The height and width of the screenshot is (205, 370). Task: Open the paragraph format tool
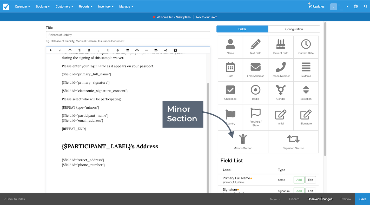[80, 50]
